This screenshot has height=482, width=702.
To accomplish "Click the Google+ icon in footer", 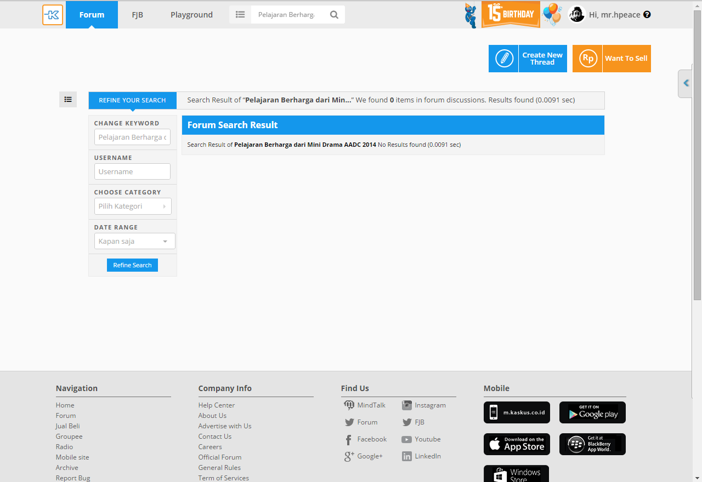I will (x=349, y=456).
